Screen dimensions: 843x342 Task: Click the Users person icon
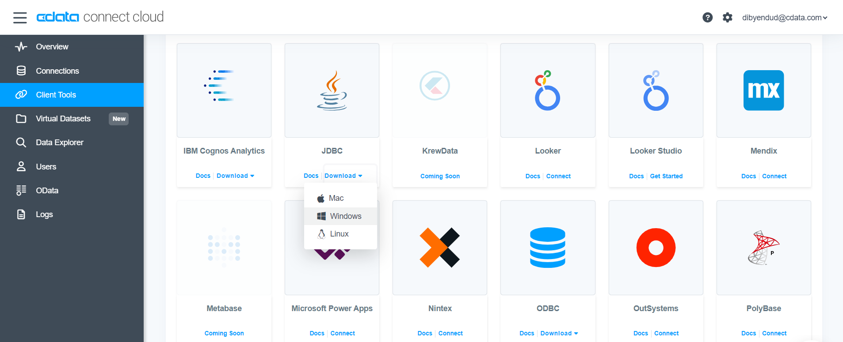click(21, 166)
